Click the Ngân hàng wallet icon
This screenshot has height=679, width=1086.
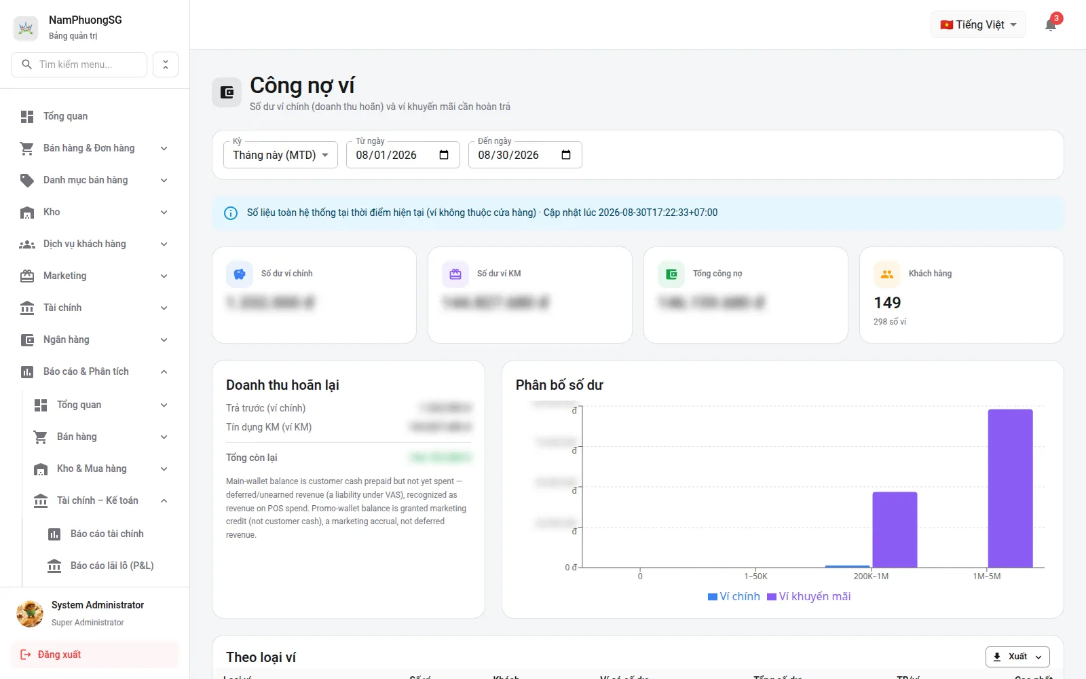click(27, 340)
